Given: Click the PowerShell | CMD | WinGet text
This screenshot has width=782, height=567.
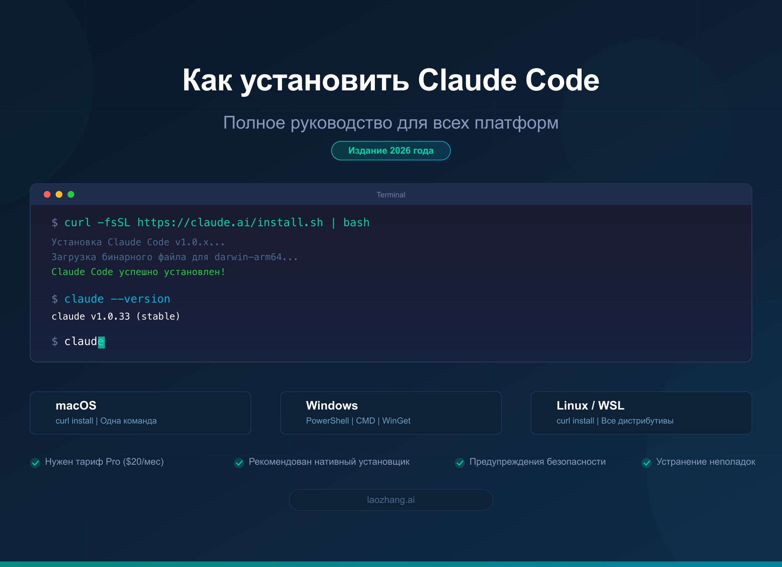Looking at the screenshot, I should tap(358, 421).
